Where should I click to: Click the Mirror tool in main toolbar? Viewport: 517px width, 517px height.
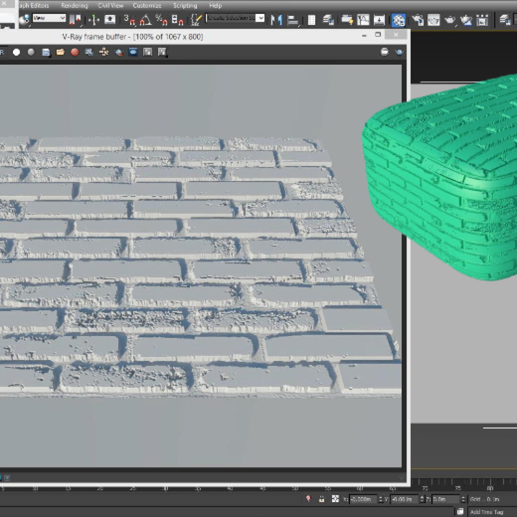tap(276, 20)
